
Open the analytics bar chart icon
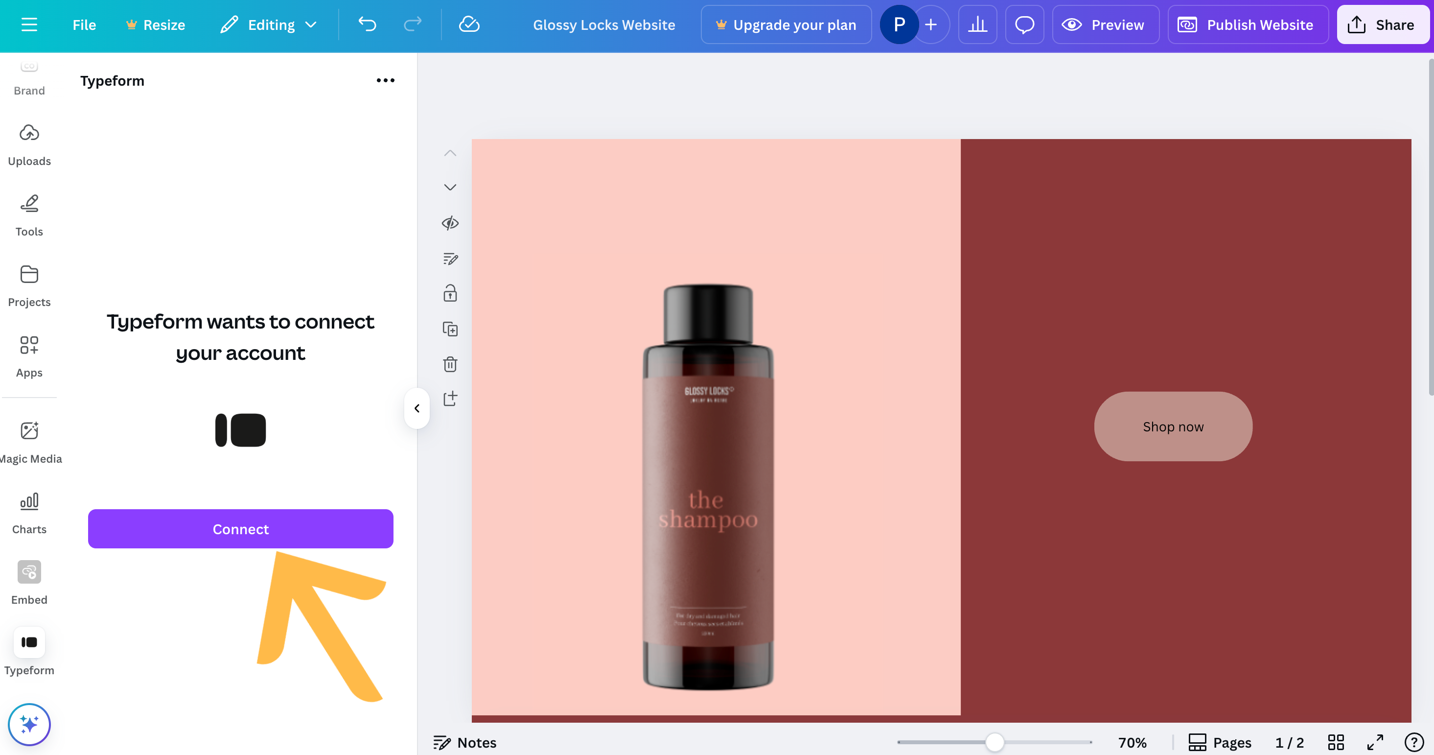(977, 24)
